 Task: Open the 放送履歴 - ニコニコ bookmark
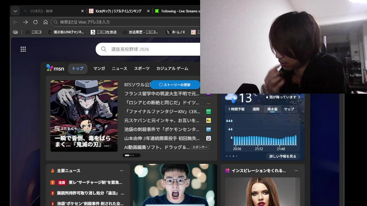[140, 32]
